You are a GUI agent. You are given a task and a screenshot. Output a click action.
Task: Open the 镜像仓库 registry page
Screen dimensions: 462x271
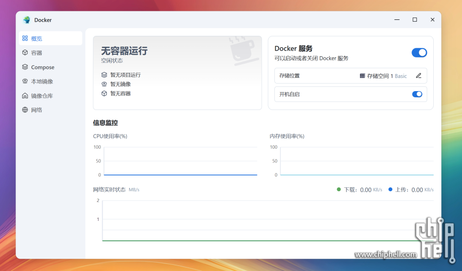point(50,96)
